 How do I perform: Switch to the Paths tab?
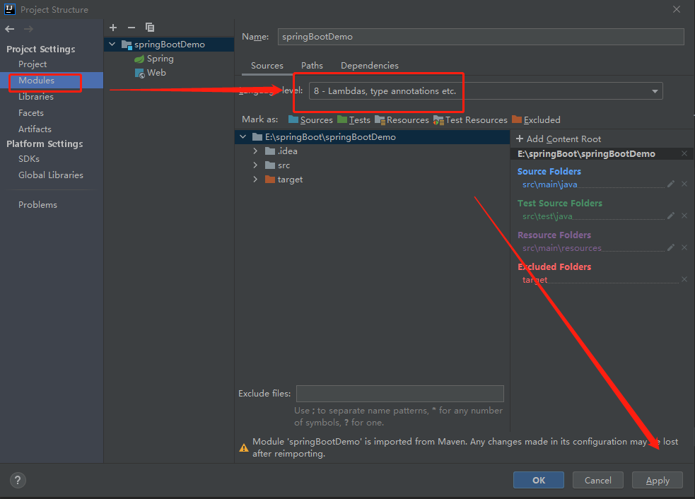tap(312, 66)
